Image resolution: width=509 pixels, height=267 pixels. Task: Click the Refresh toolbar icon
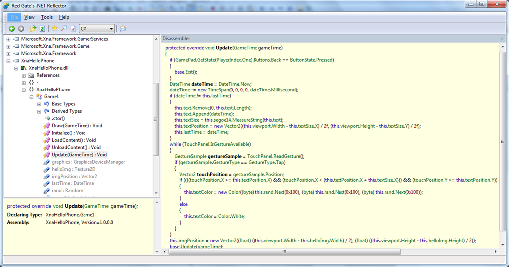point(42,29)
